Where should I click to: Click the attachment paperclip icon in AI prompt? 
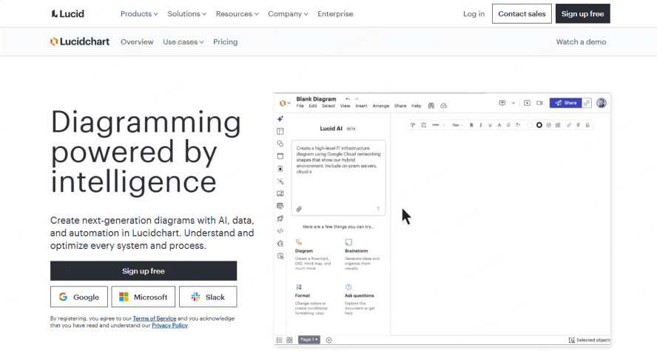click(x=299, y=209)
